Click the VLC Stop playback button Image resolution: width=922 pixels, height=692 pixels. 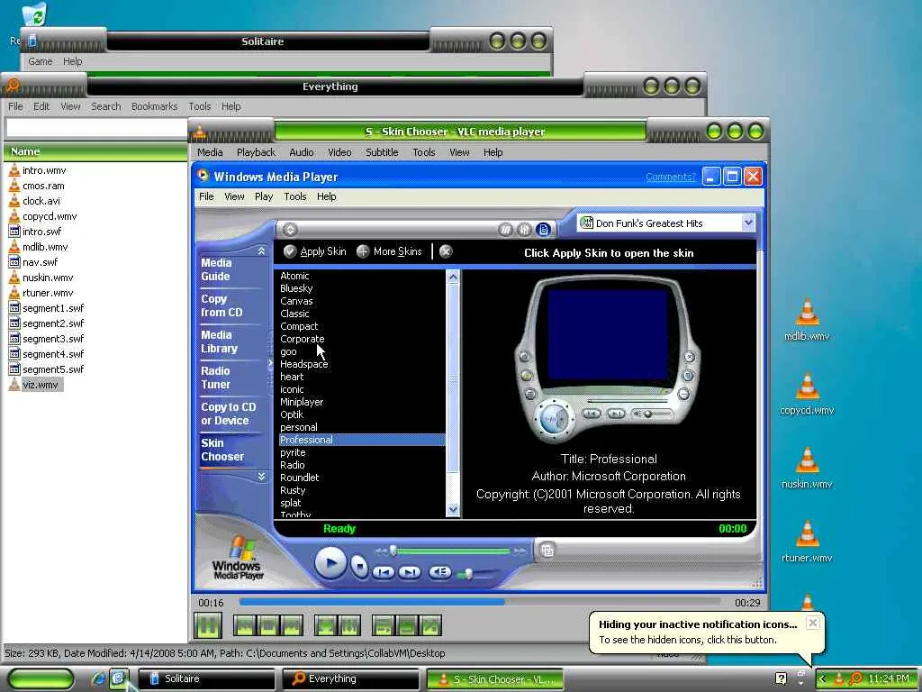pyautogui.click(x=268, y=625)
